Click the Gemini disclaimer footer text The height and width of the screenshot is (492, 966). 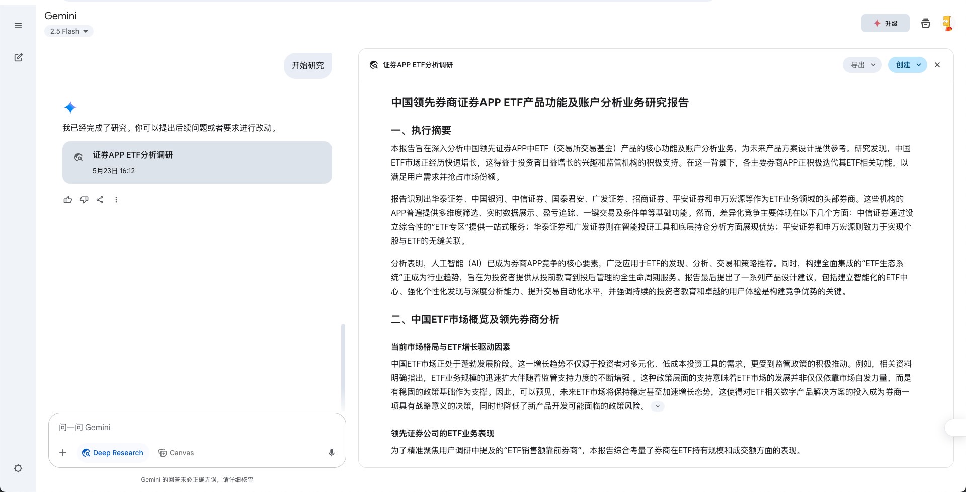coord(197,480)
